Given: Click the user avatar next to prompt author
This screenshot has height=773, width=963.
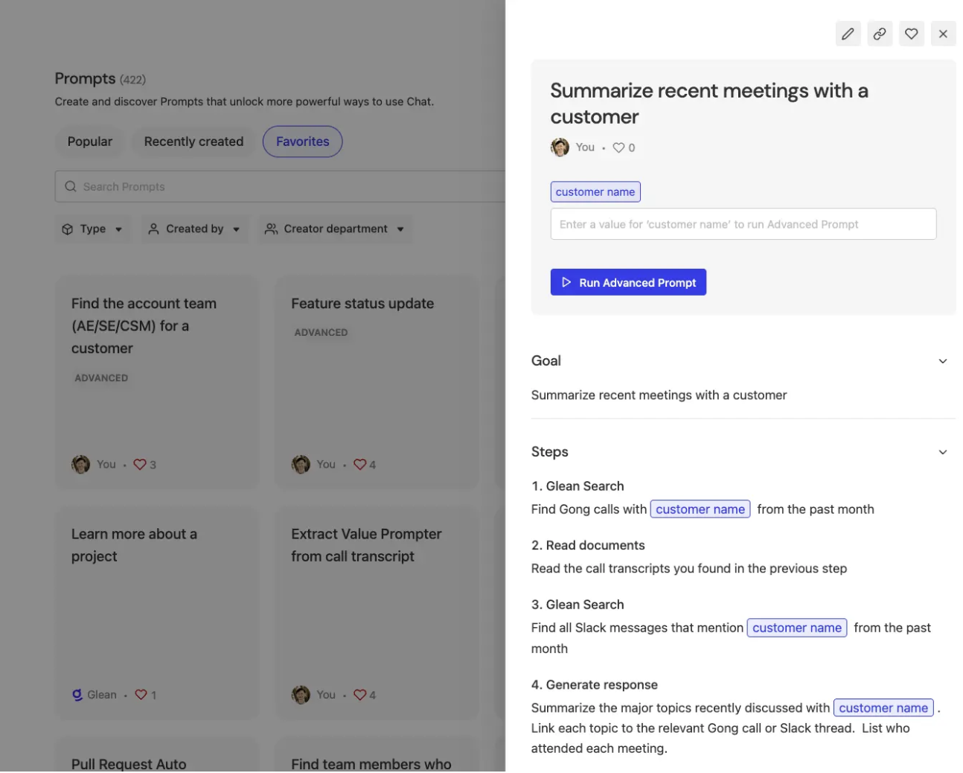Looking at the screenshot, I should pos(560,147).
